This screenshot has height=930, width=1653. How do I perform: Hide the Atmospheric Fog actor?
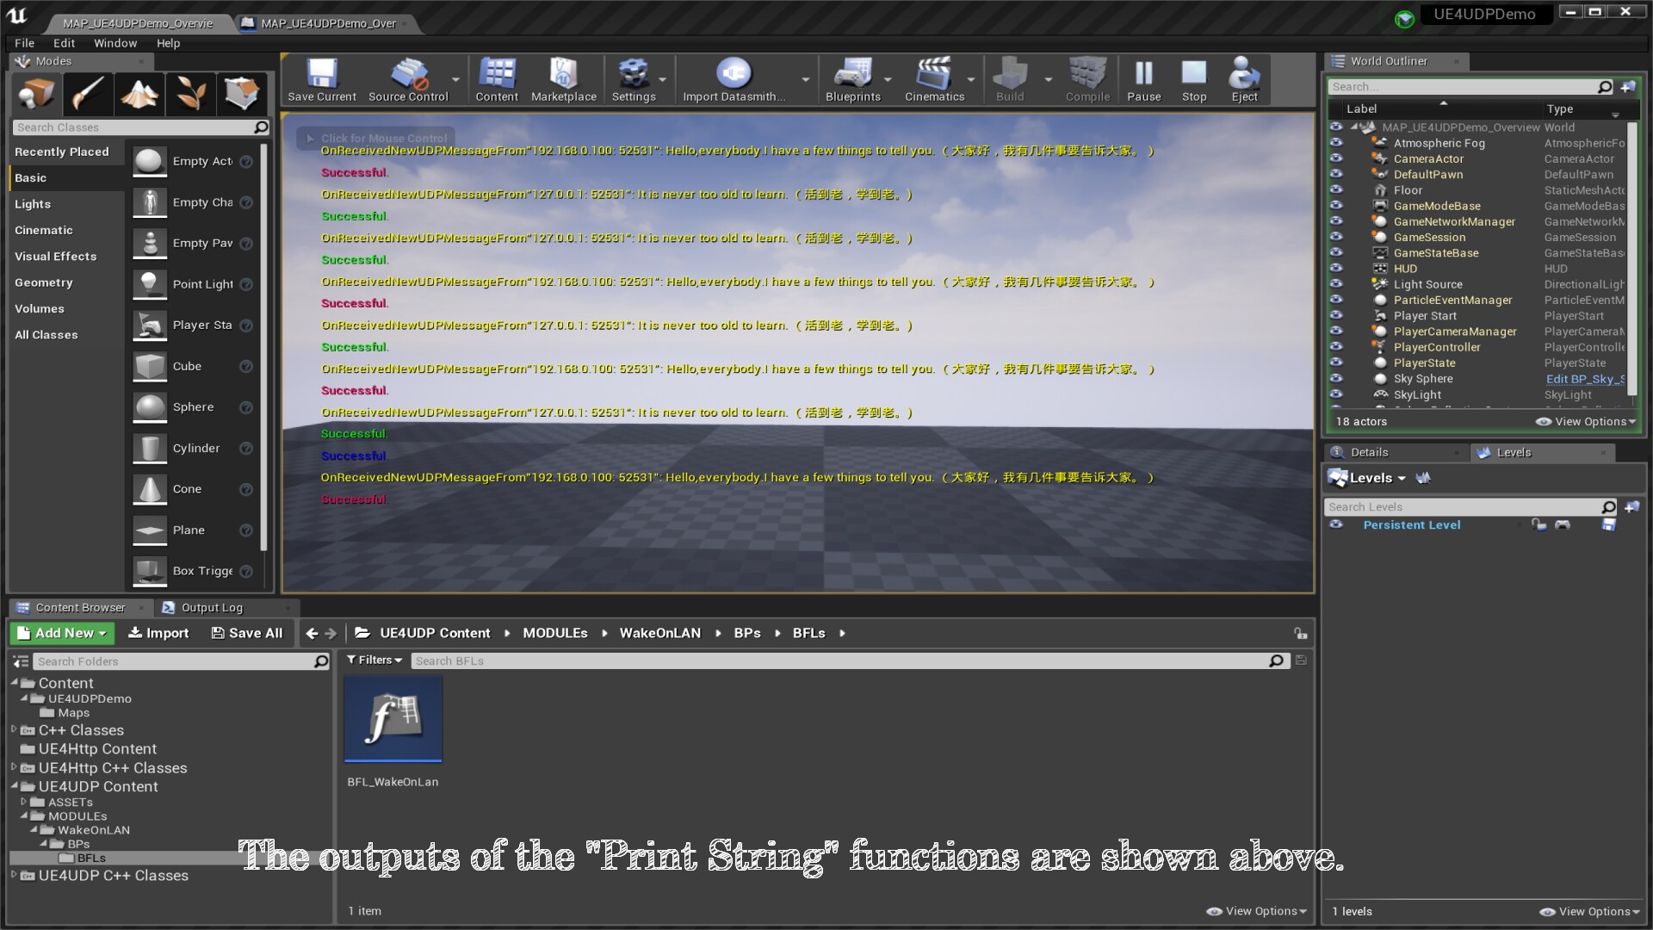[1336, 143]
